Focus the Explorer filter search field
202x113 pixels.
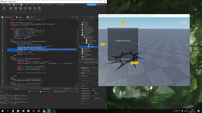click(89, 19)
